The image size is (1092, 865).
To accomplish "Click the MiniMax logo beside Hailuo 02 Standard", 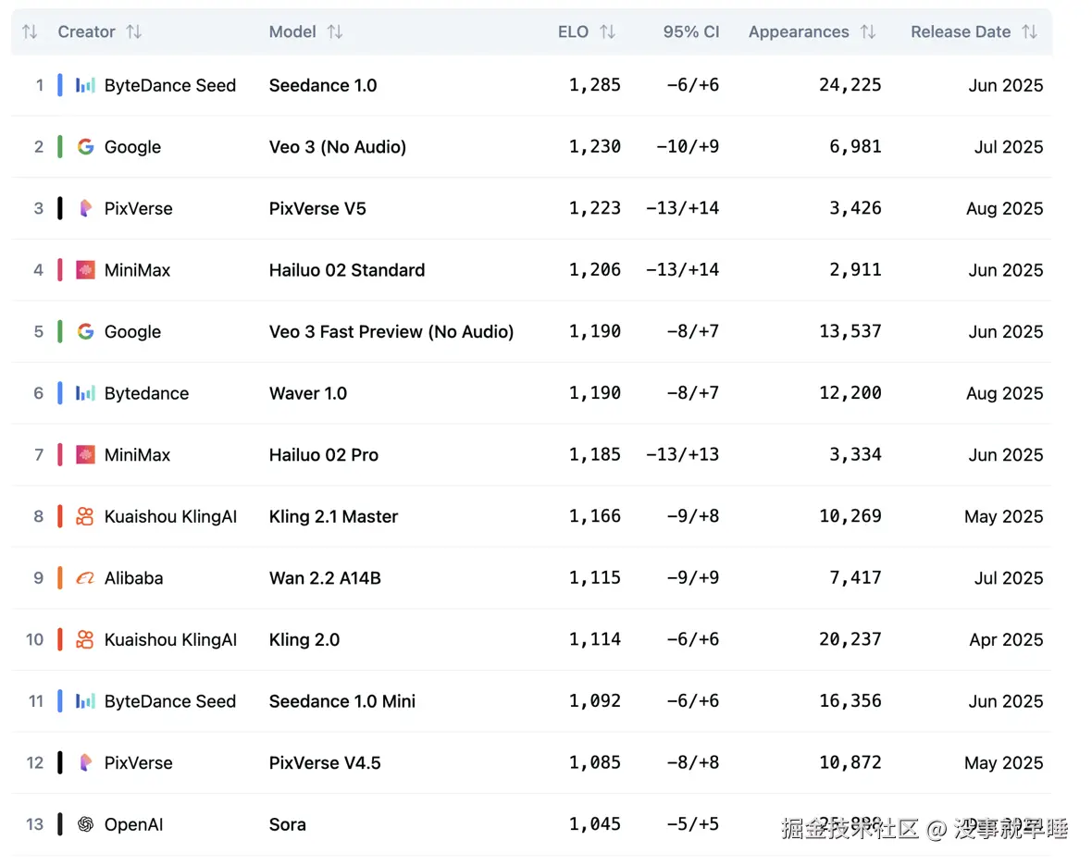I will [x=85, y=270].
